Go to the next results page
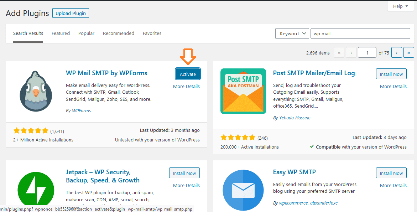Image resolution: width=417 pixels, height=212 pixels. (x=396, y=53)
